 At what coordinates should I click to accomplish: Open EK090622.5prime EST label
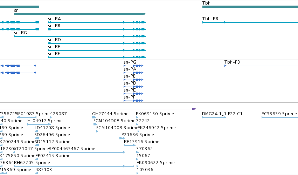pos(155,163)
